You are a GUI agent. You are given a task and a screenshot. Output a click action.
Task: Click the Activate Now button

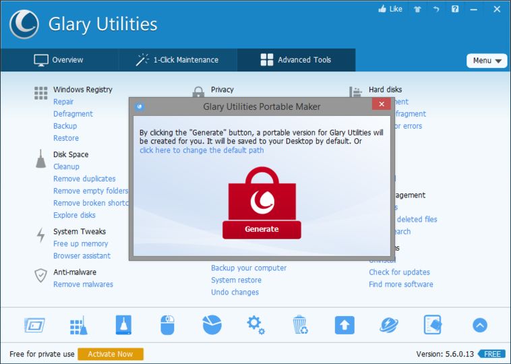[111, 354]
